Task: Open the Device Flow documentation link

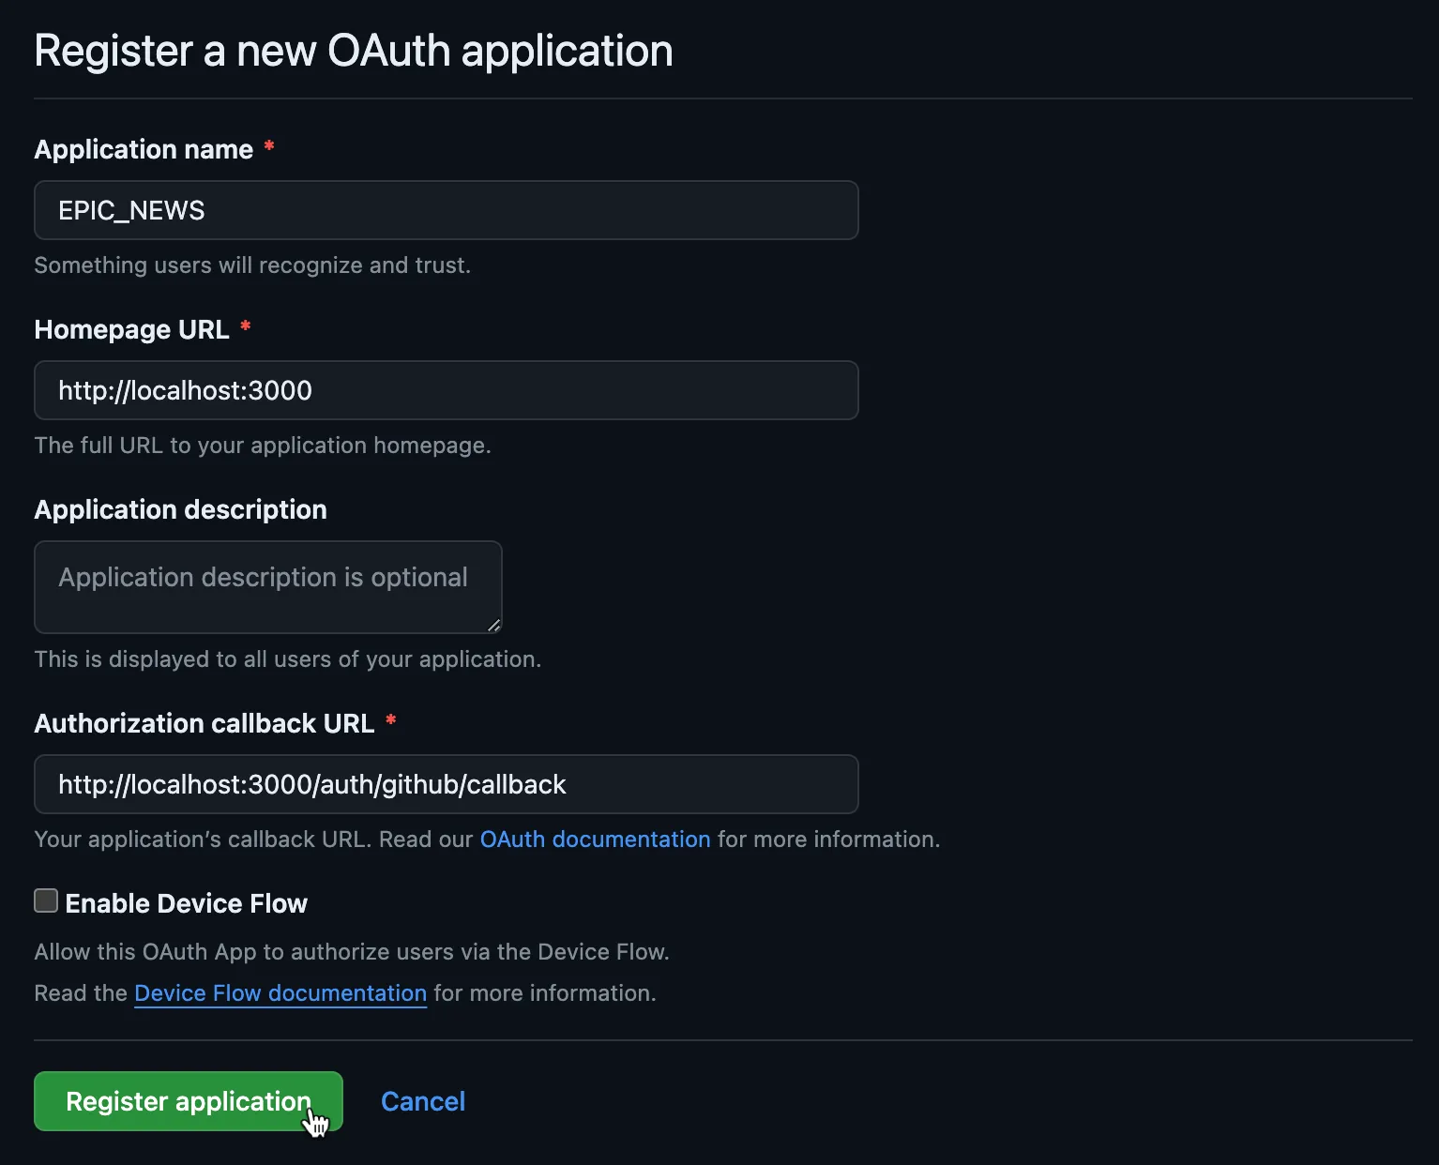Action: pos(280,992)
